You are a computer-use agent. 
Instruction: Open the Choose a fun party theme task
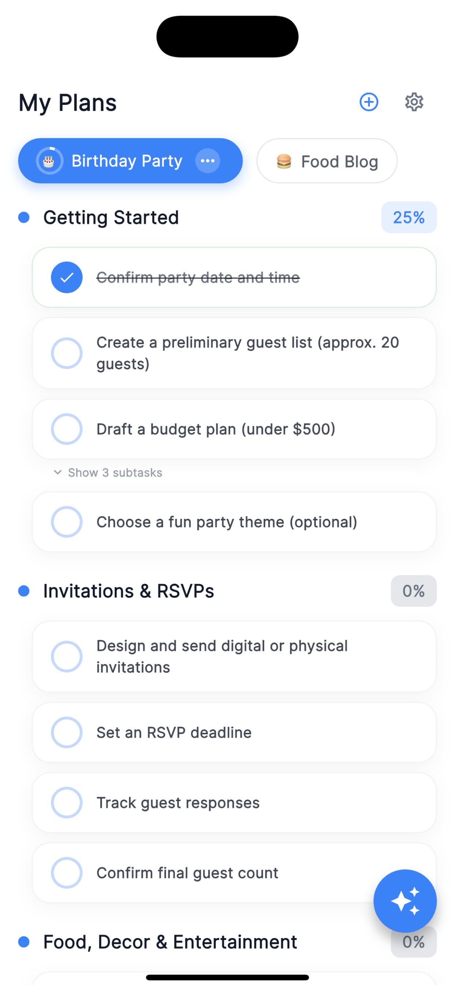coord(226,522)
